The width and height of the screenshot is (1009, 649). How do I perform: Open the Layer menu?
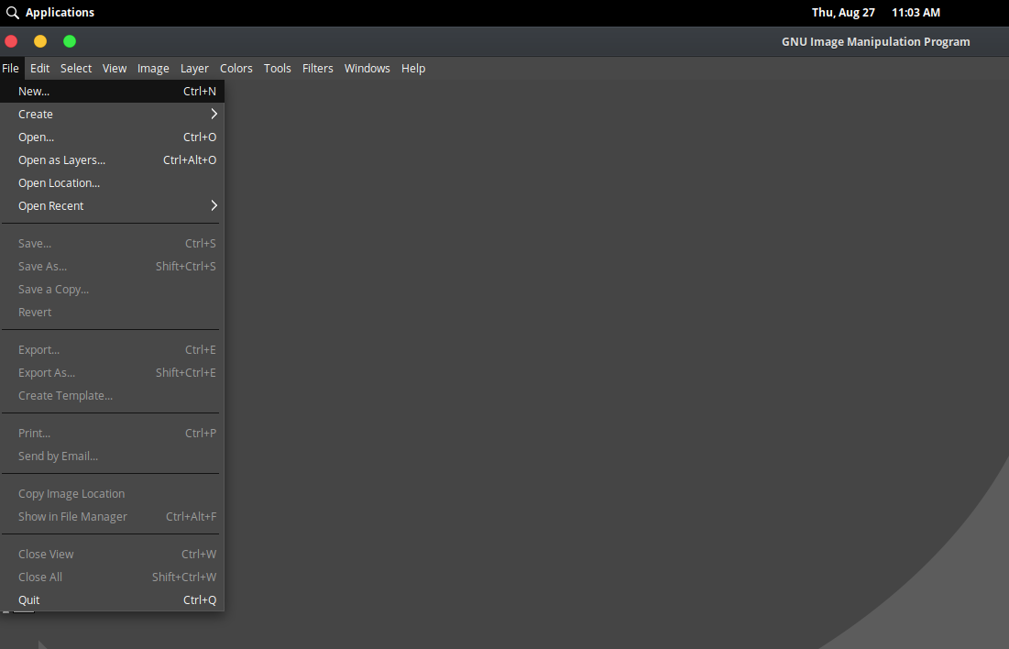pos(194,68)
